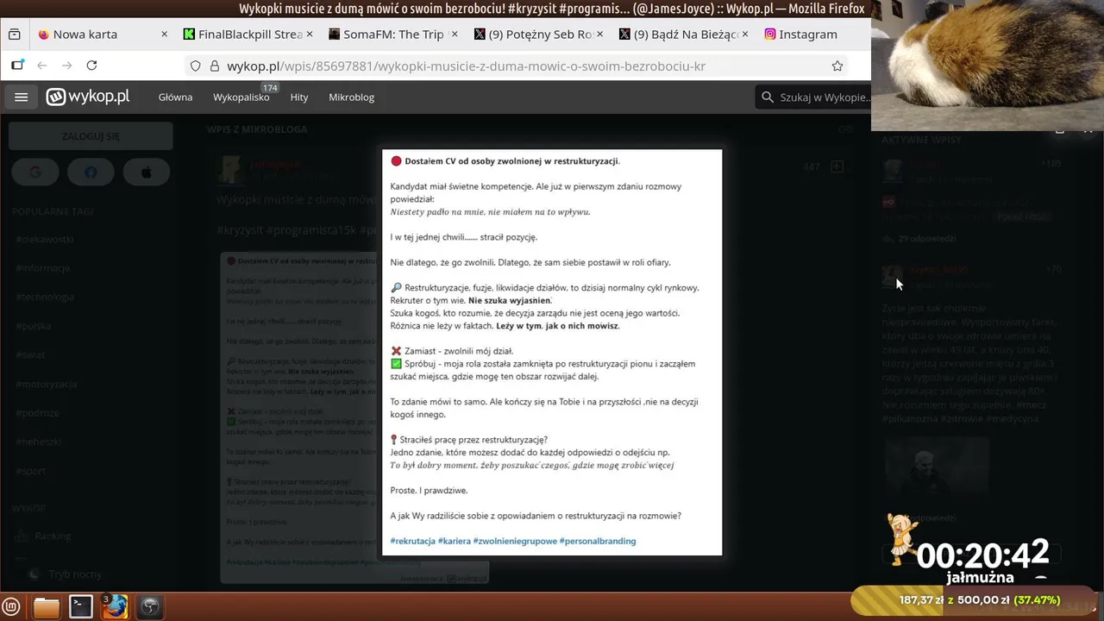Open the #heheszki popular tag

[x=38, y=442]
